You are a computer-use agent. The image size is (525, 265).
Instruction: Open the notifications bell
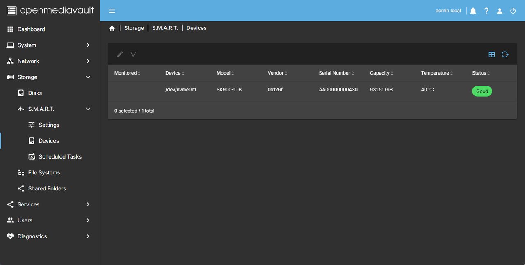(x=473, y=11)
